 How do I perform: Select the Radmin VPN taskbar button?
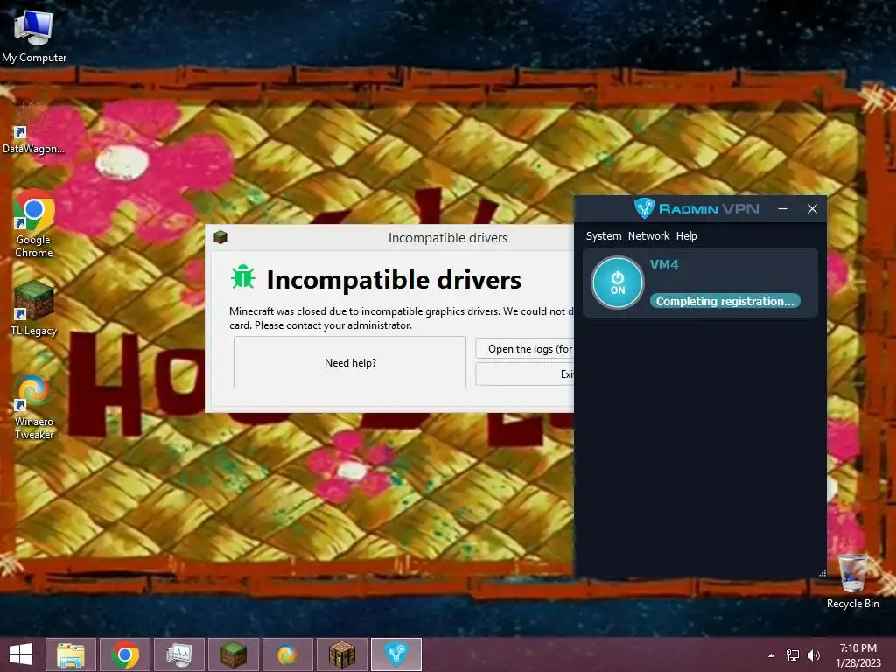click(x=396, y=654)
